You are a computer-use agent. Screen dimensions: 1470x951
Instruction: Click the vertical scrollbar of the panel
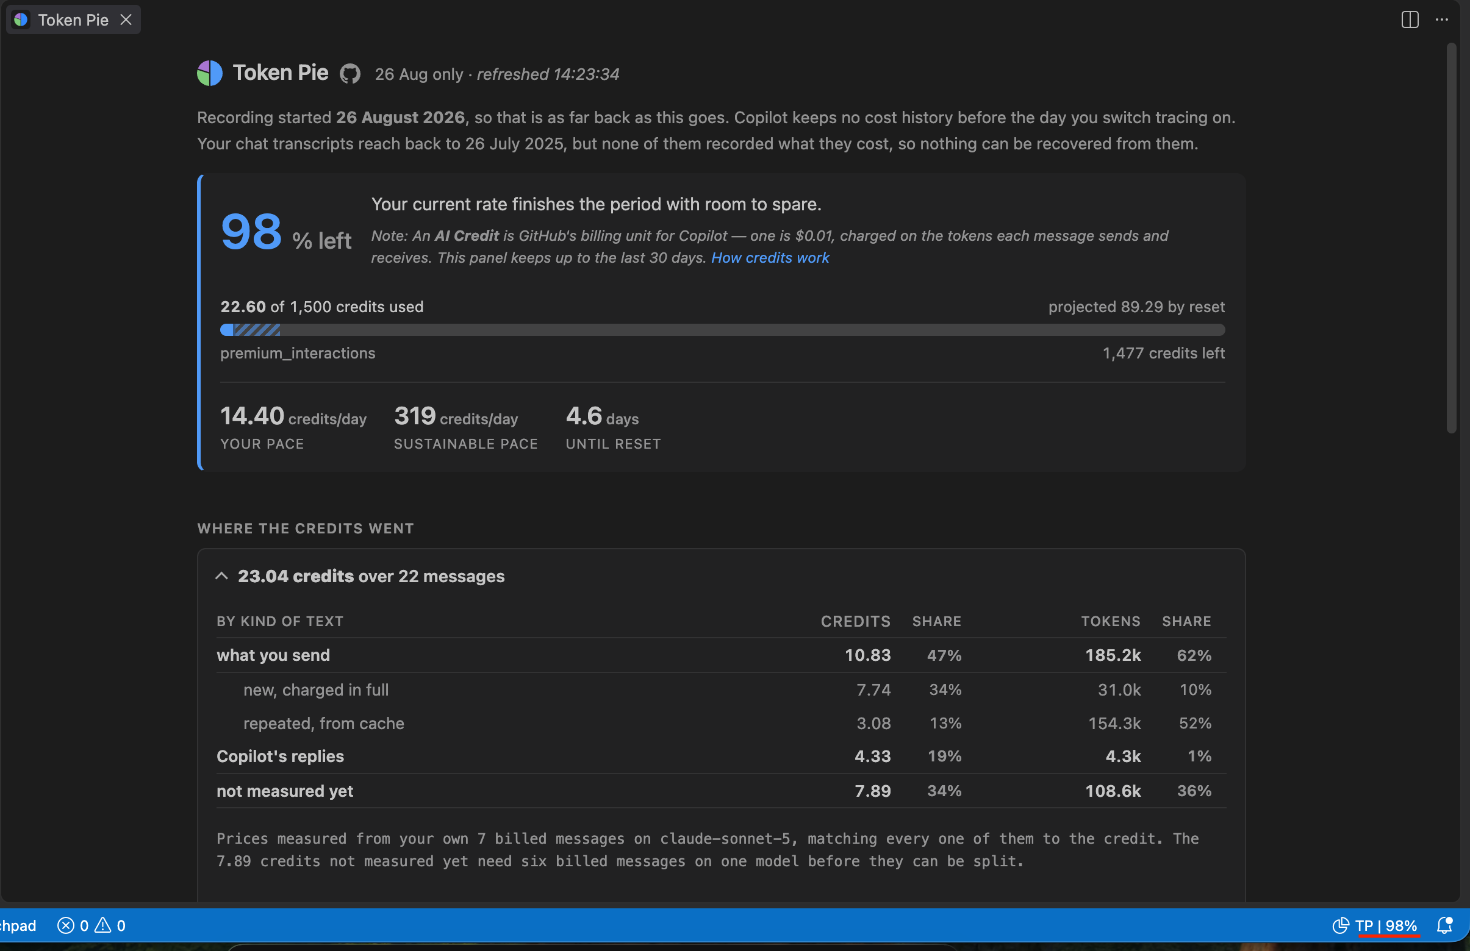(1451, 238)
